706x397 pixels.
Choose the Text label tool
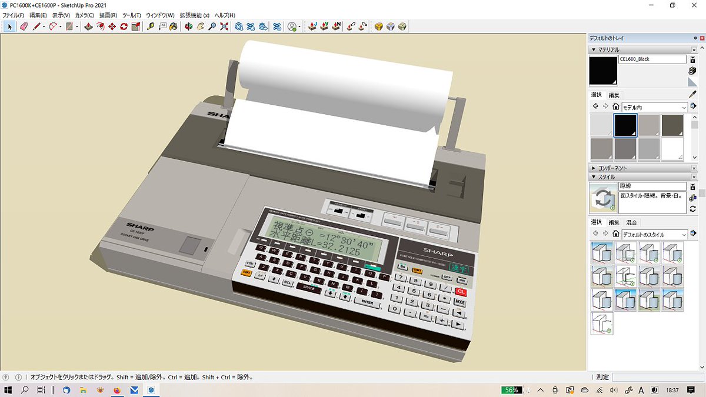click(x=163, y=26)
